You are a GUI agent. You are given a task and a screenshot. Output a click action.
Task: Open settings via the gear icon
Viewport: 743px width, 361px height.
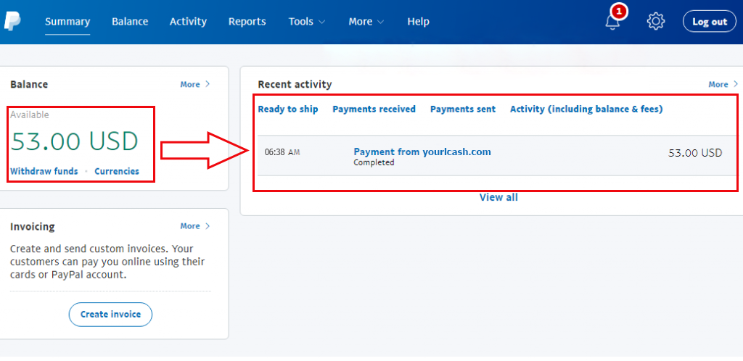(656, 21)
